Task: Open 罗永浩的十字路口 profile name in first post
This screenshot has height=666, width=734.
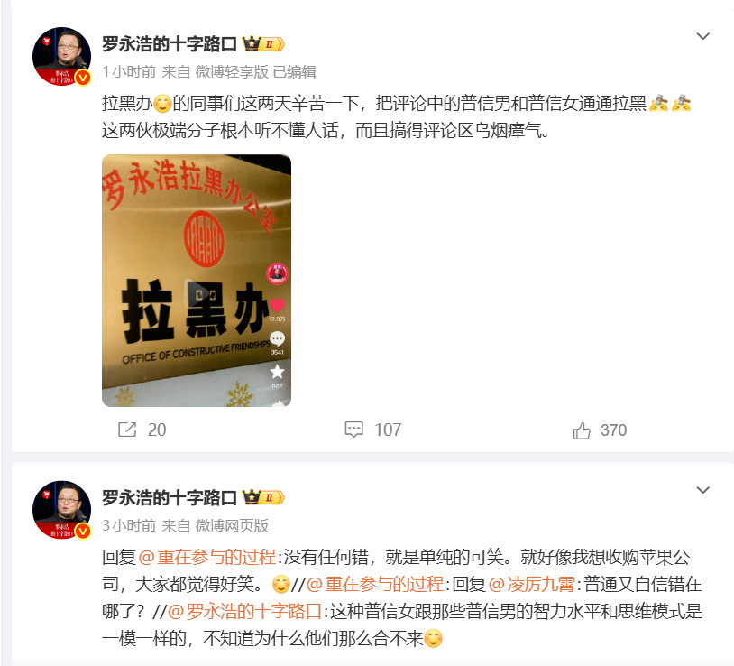Action: [170, 44]
